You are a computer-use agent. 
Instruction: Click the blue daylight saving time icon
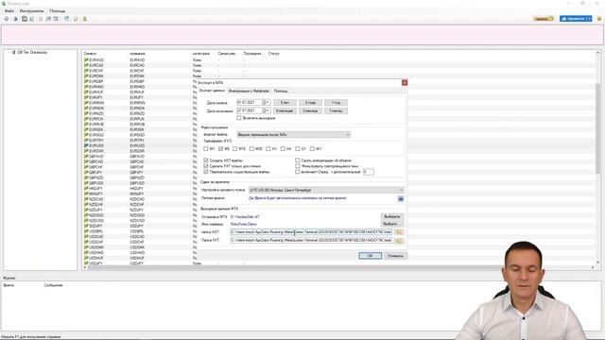[x=401, y=199]
